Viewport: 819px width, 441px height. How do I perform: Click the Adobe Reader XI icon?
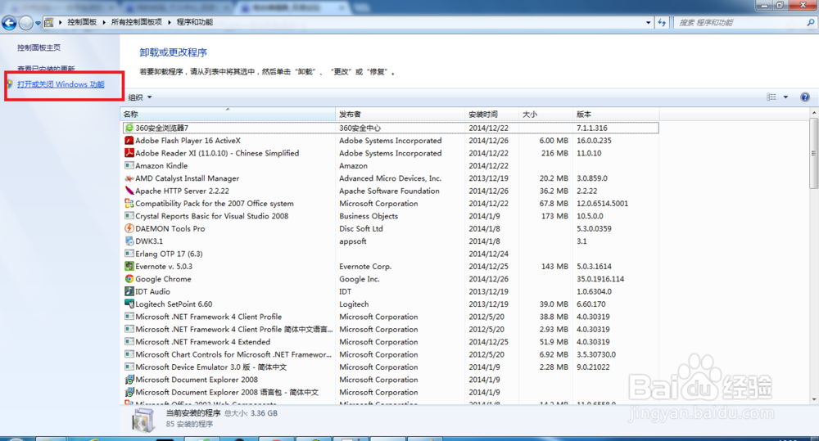click(129, 153)
